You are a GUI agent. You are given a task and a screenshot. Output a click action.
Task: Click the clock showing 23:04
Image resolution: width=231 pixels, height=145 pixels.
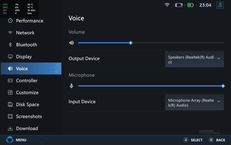pos(205,5)
